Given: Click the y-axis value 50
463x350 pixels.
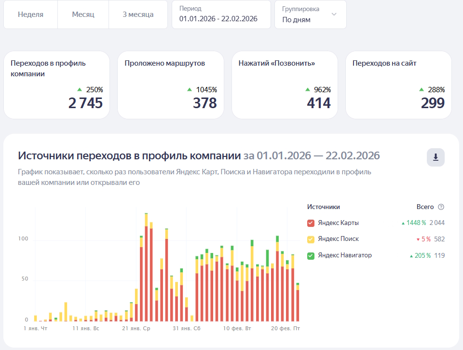Looking at the screenshot, I should click(x=25, y=279).
